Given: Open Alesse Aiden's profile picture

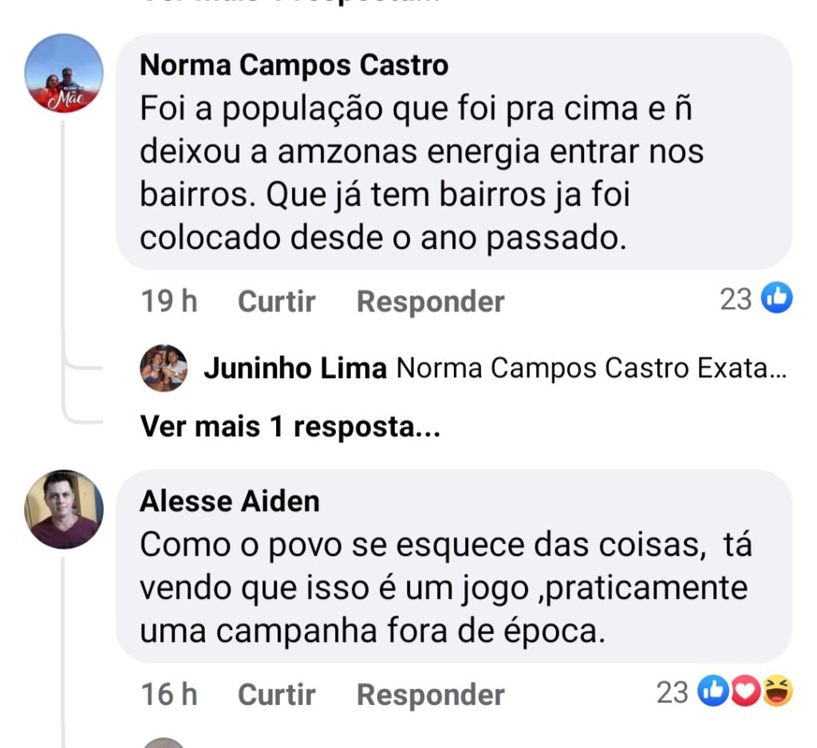Looking at the screenshot, I should (x=64, y=510).
